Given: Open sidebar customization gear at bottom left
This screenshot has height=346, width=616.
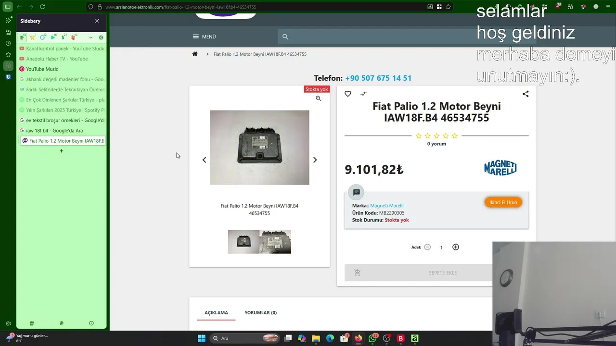Looking at the screenshot, I should [x=8, y=324].
